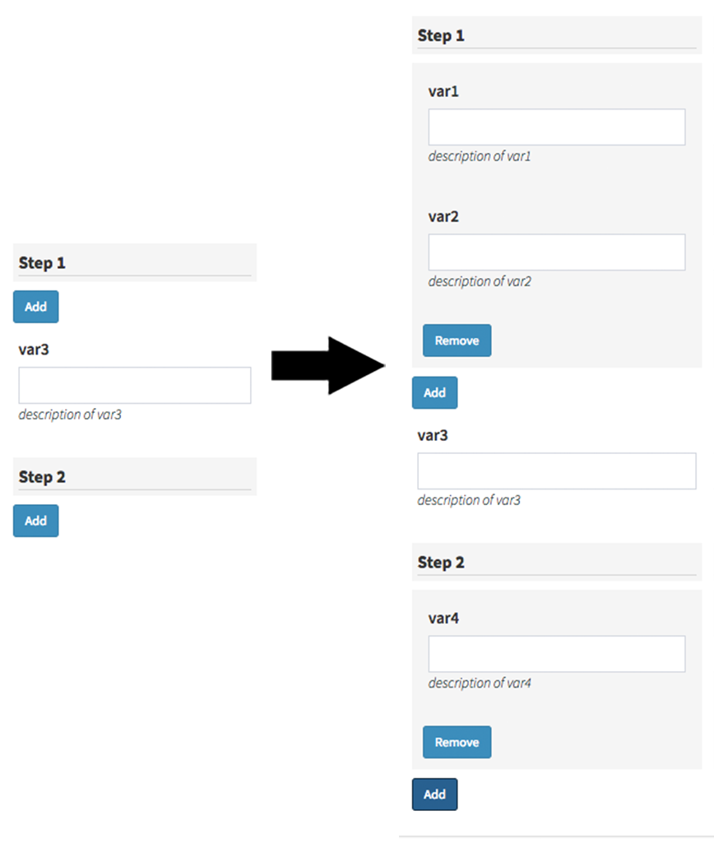Focus the var3 input in the left form
Screen dimensions: 714x848
(135, 385)
